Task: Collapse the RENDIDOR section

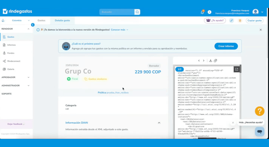Action: (29, 29)
